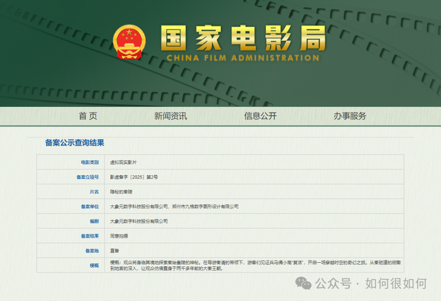This screenshot has height=301, width=441.
Task: Navigate to 办事服务
Action: coord(350,116)
